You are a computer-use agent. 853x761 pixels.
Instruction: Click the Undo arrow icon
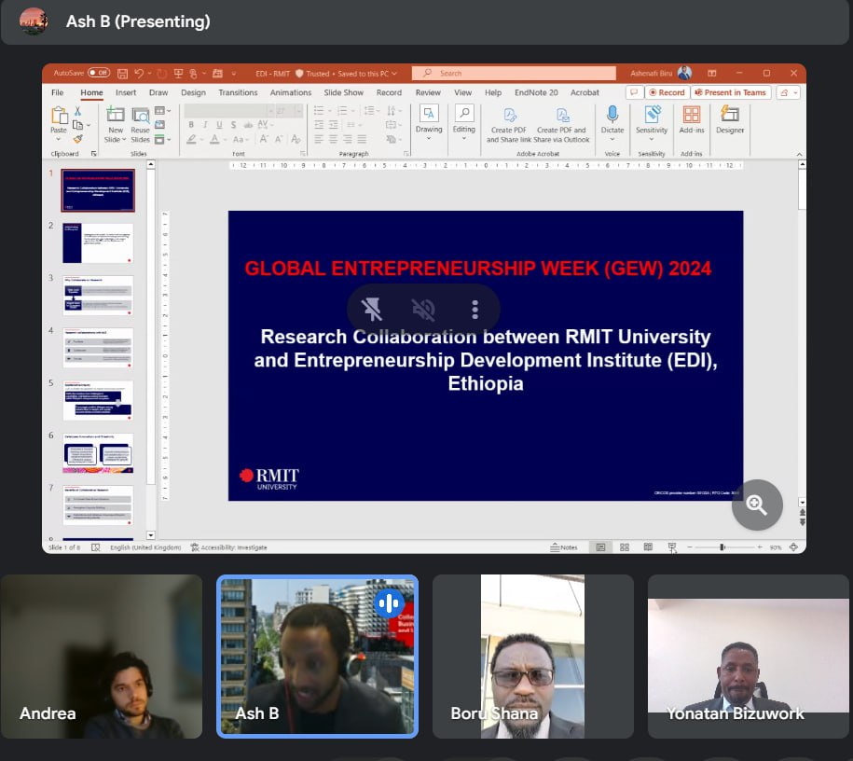coord(139,74)
